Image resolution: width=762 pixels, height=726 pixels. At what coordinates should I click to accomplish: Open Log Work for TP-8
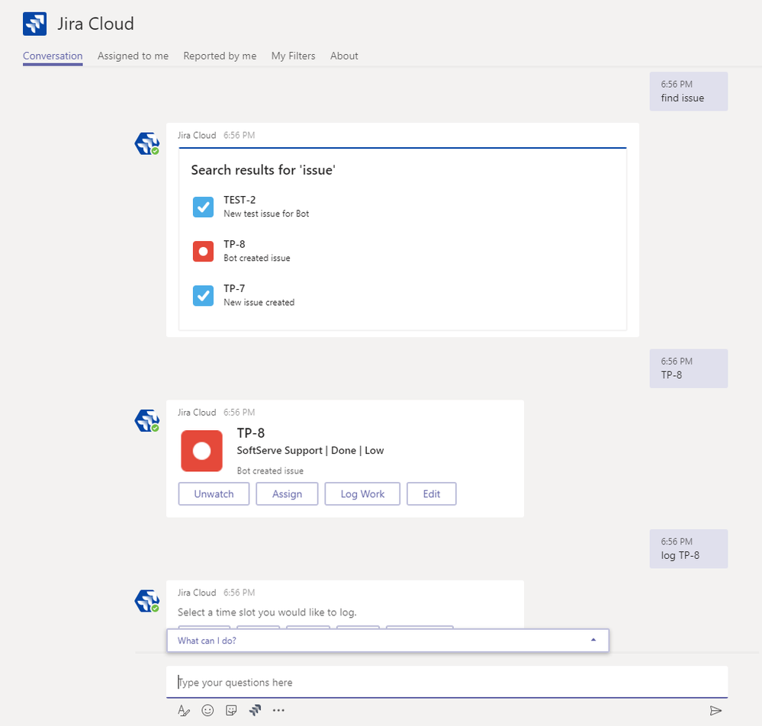point(362,493)
